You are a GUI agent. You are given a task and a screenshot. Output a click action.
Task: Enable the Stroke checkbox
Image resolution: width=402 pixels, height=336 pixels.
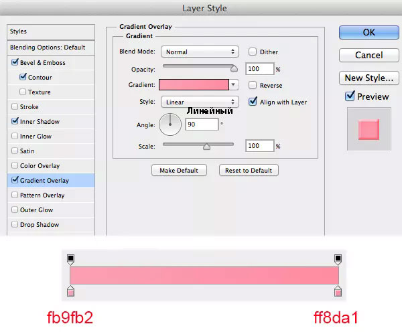[15, 106]
